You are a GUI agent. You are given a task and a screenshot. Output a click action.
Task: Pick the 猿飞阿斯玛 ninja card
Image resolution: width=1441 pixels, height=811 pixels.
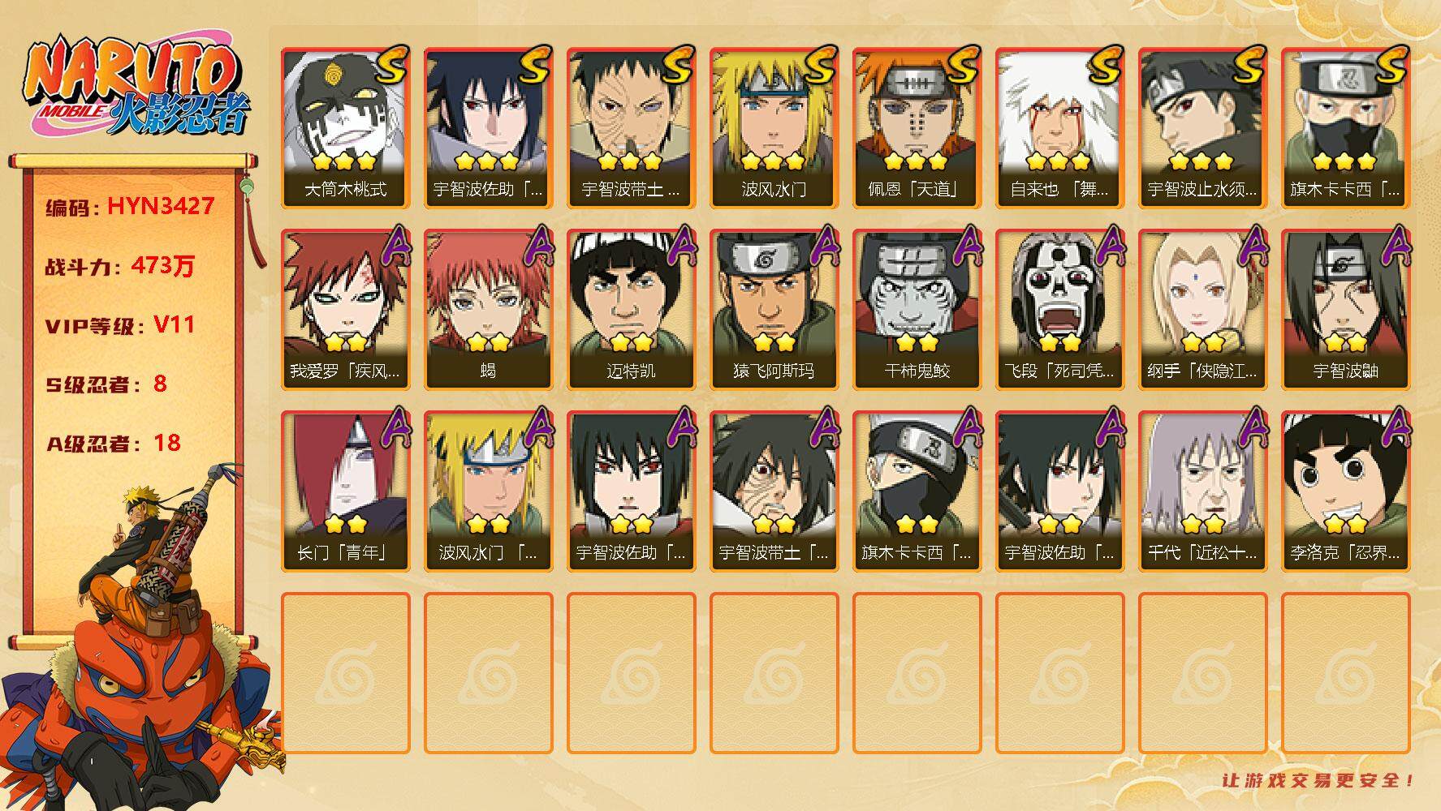click(774, 310)
